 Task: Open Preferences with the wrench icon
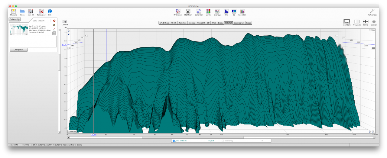(372, 11)
